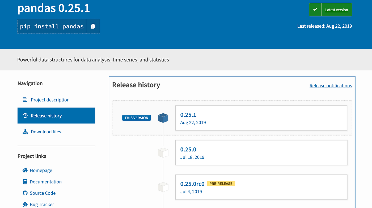The image size is (372, 208).
Task: Open Release notifications settings
Action: 331,86
